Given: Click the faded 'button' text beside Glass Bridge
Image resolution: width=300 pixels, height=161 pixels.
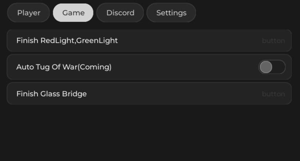Looking at the screenshot, I should pos(273,94).
